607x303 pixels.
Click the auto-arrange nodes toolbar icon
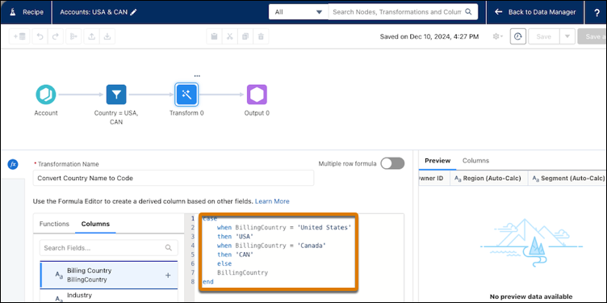pyautogui.click(x=73, y=36)
